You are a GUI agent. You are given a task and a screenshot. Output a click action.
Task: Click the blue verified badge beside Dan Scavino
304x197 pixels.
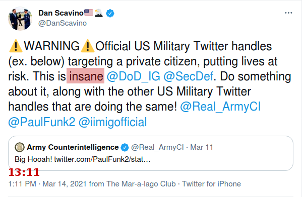[110, 13]
